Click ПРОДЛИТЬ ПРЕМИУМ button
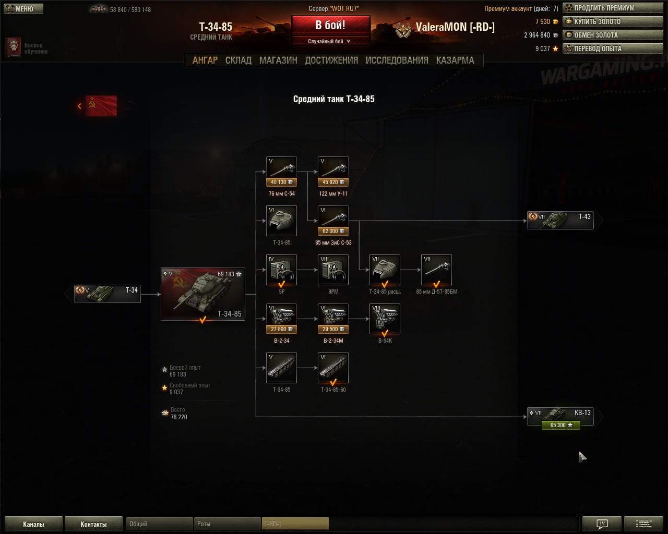The height and width of the screenshot is (534, 668). pyautogui.click(x=613, y=8)
